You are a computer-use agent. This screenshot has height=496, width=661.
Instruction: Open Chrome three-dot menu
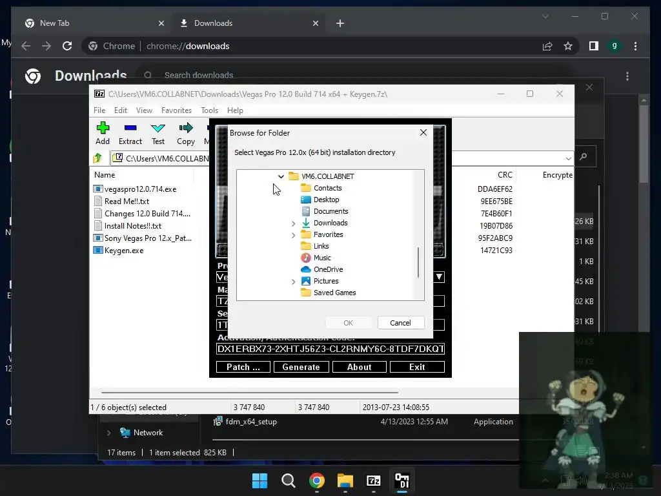[x=635, y=46]
